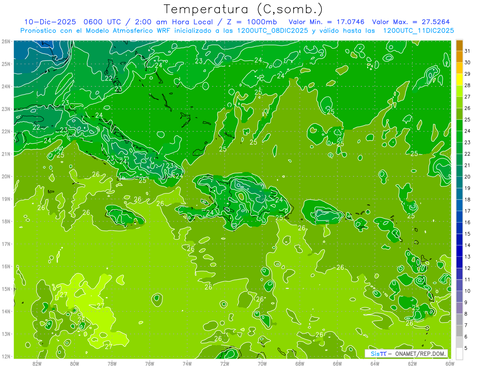
Task: Click the "23N" latitude label
Action: 6,109
